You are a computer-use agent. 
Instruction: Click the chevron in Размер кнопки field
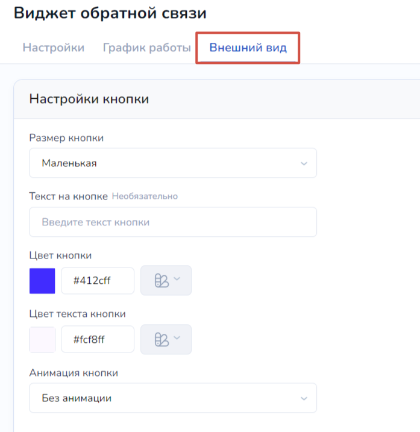pyautogui.click(x=304, y=163)
